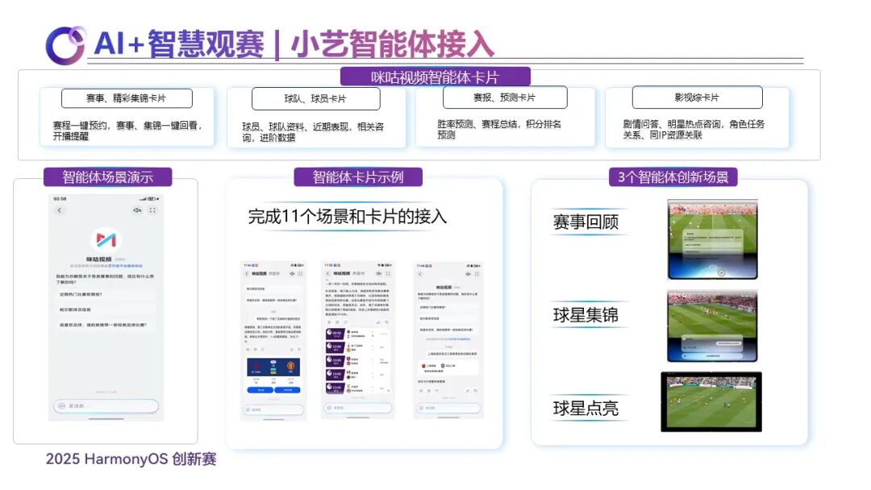Open the 影视综卡片 card label
Screen dimensions: 871x490
click(x=695, y=98)
